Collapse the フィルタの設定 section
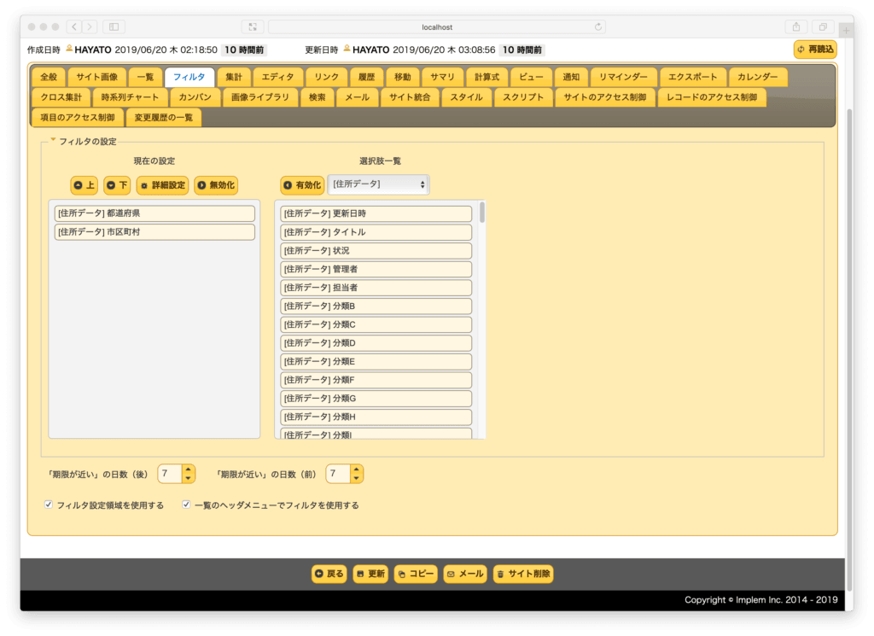The image size is (874, 636). point(53,141)
